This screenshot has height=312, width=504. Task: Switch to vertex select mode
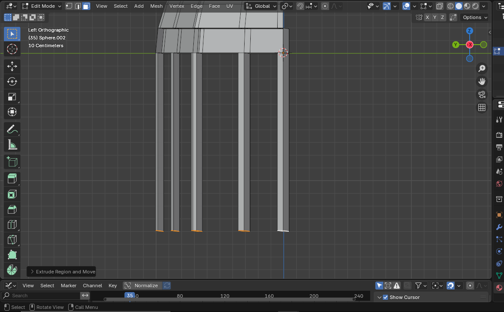click(69, 6)
